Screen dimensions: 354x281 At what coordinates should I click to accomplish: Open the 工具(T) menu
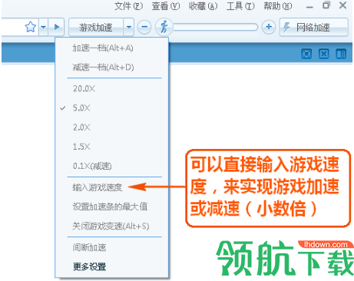[x=240, y=6]
